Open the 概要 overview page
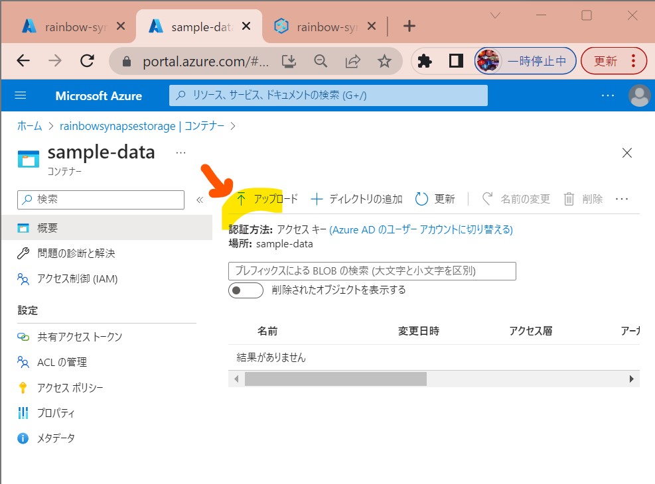The image size is (655, 484). pos(107,228)
